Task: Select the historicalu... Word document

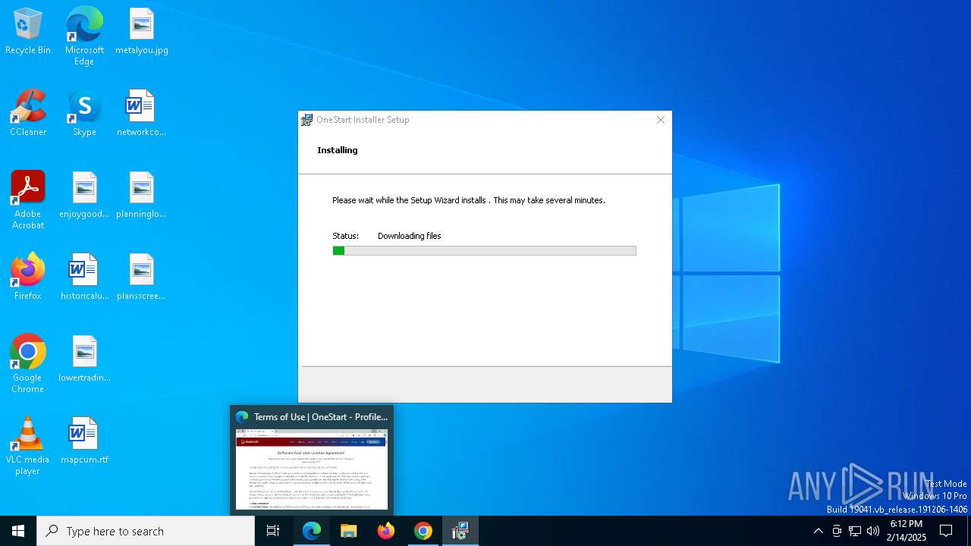Action: tap(84, 277)
